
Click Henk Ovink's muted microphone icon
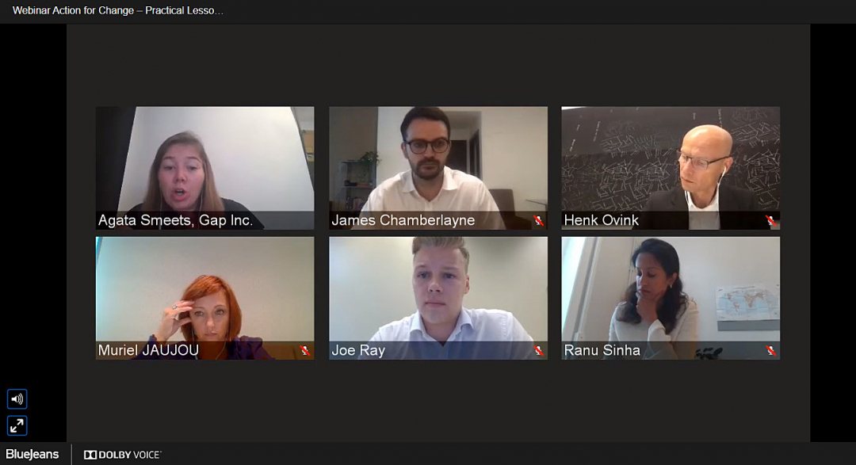(x=771, y=220)
